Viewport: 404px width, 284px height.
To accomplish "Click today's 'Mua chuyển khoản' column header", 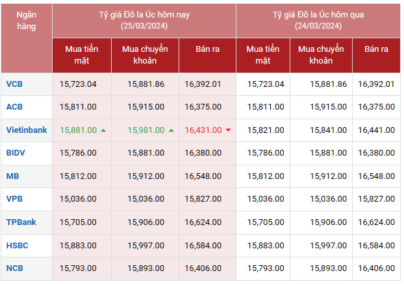I will (145, 55).
